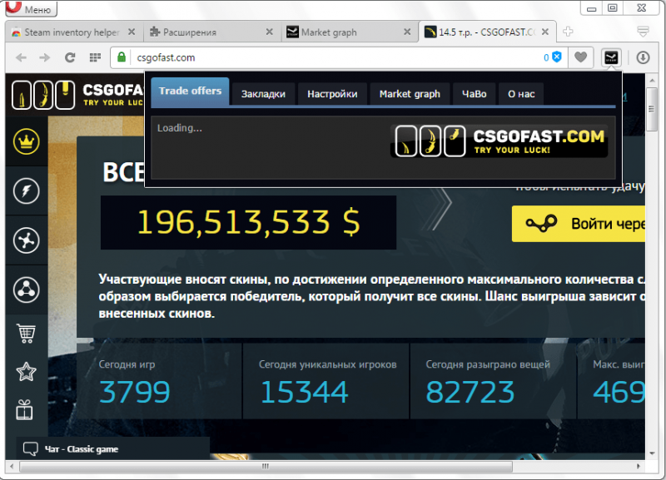
Task: Click the items raffled count 82723
Action: [x=470, y=392]
